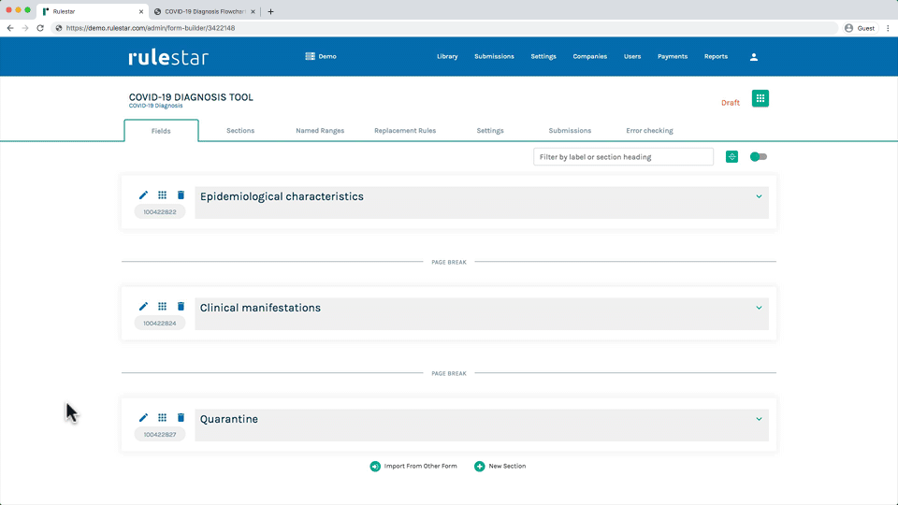Screen dimensions: 898x505
Task: Click the New Section link
Action: (x=507, y=466)
